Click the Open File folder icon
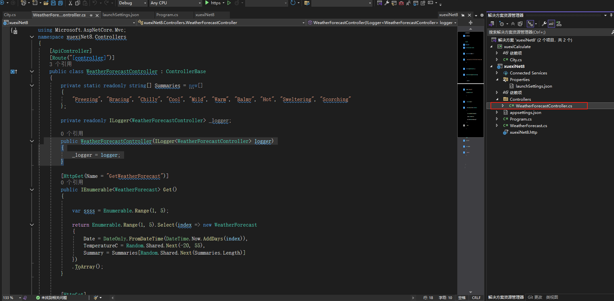Viewport: 614px width, 301px height. pos(46,3)
